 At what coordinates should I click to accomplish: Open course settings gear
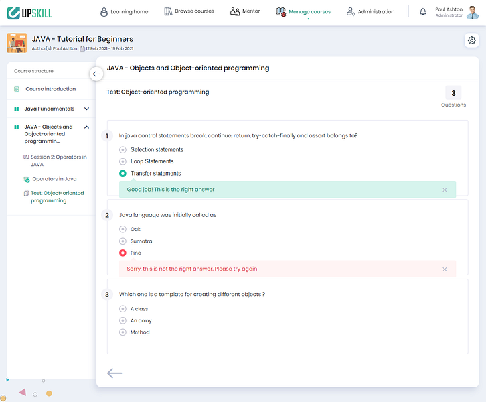(471, 40)
